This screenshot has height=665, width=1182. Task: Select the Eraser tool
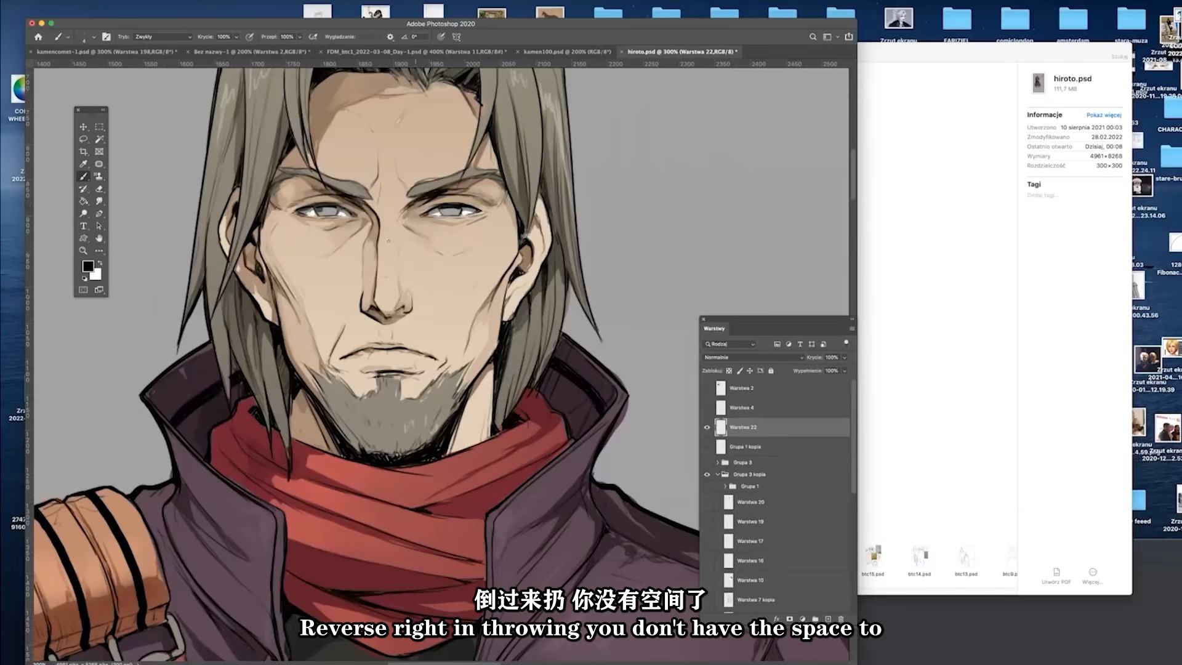coord(99,189)
